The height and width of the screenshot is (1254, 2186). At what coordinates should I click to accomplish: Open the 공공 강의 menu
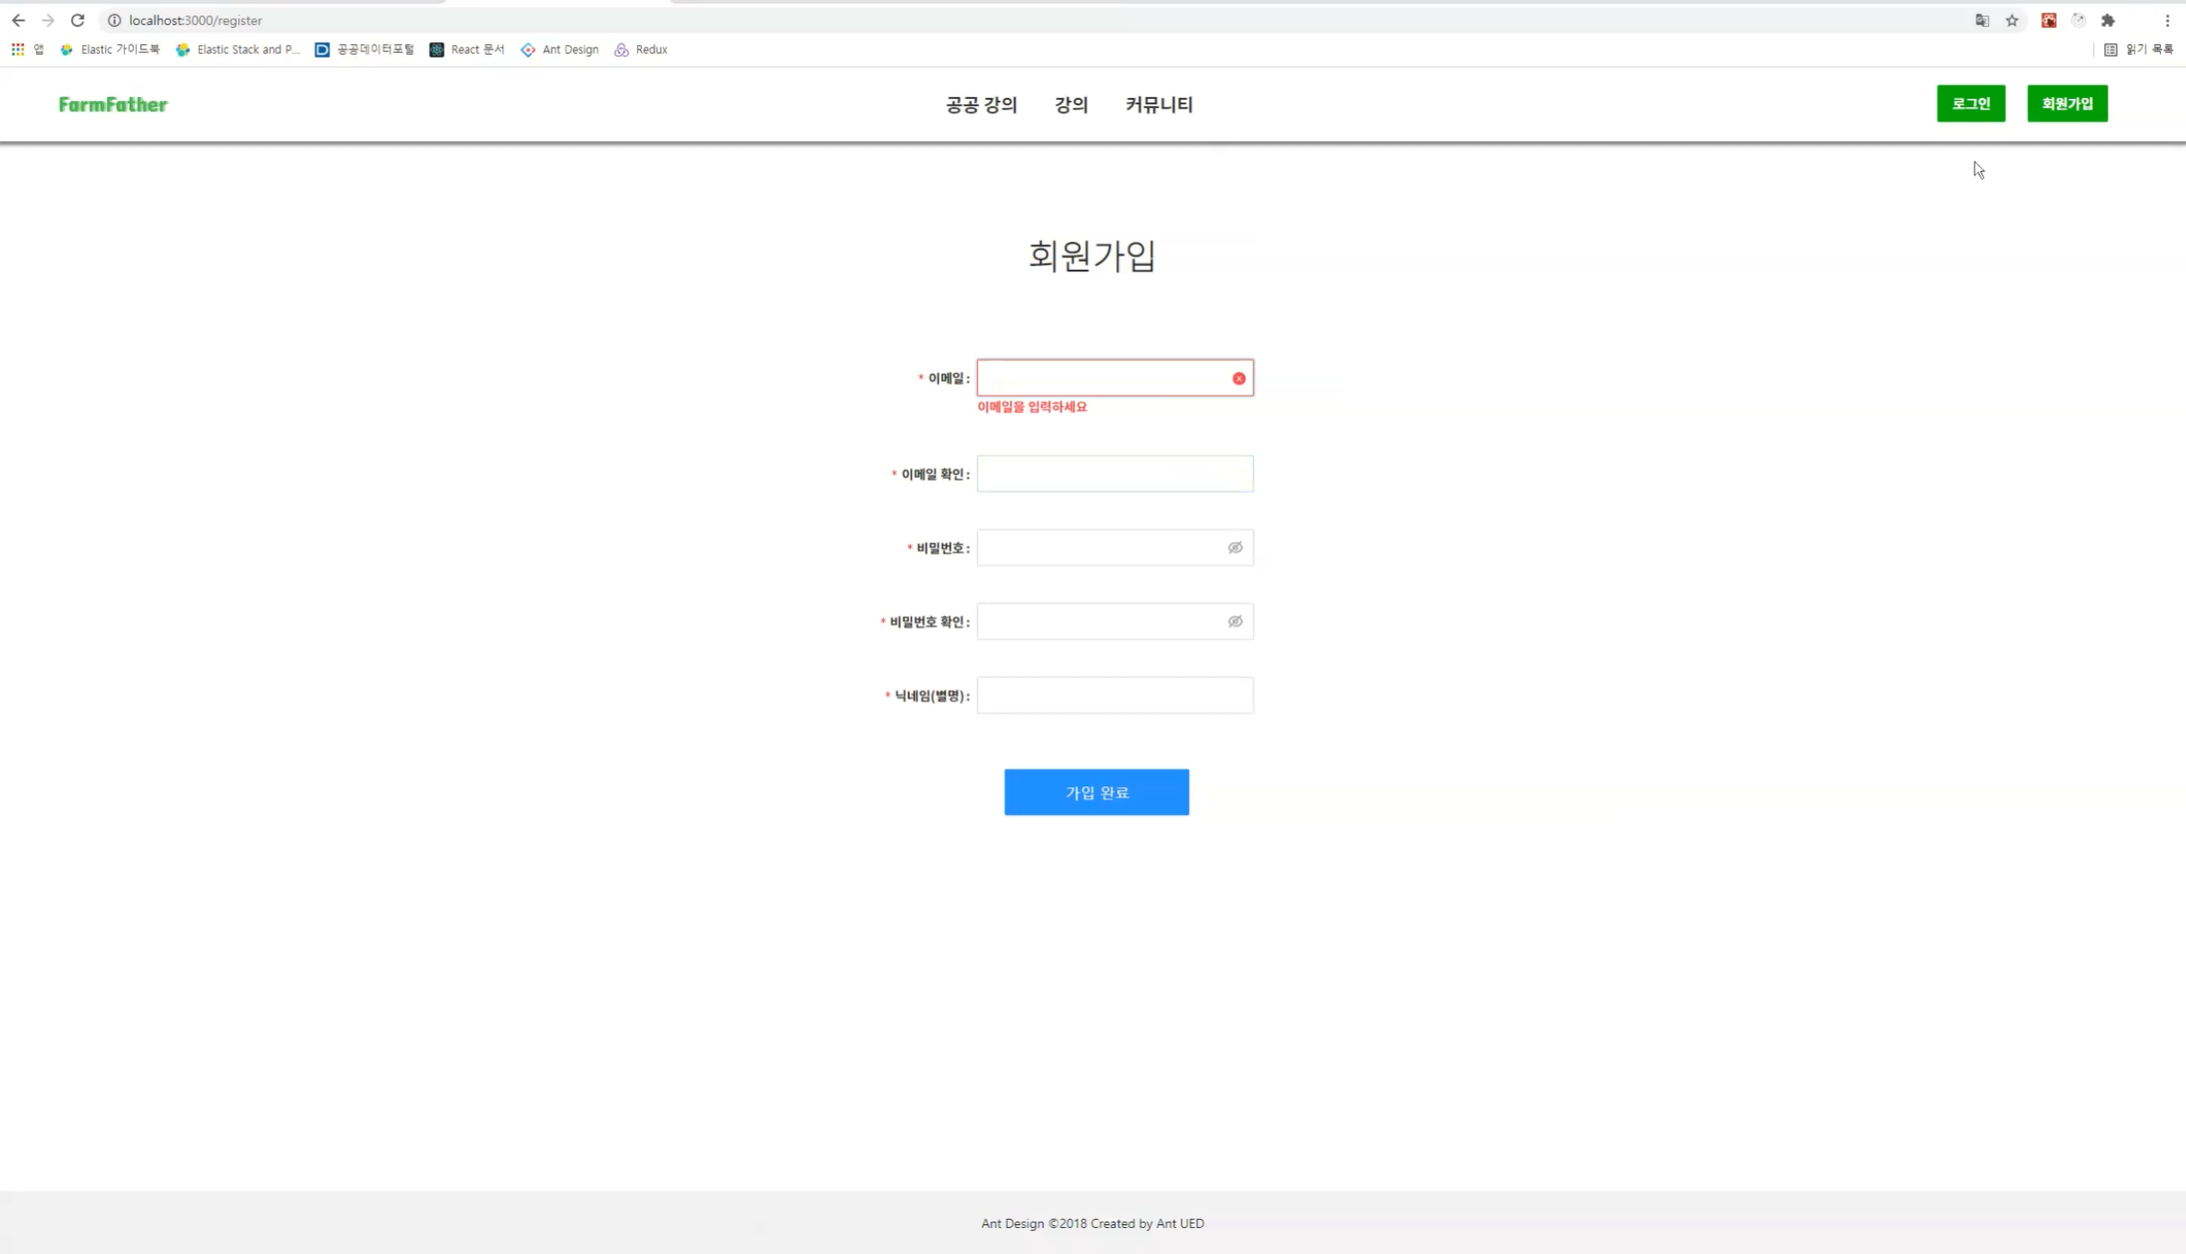coord(981,104)
